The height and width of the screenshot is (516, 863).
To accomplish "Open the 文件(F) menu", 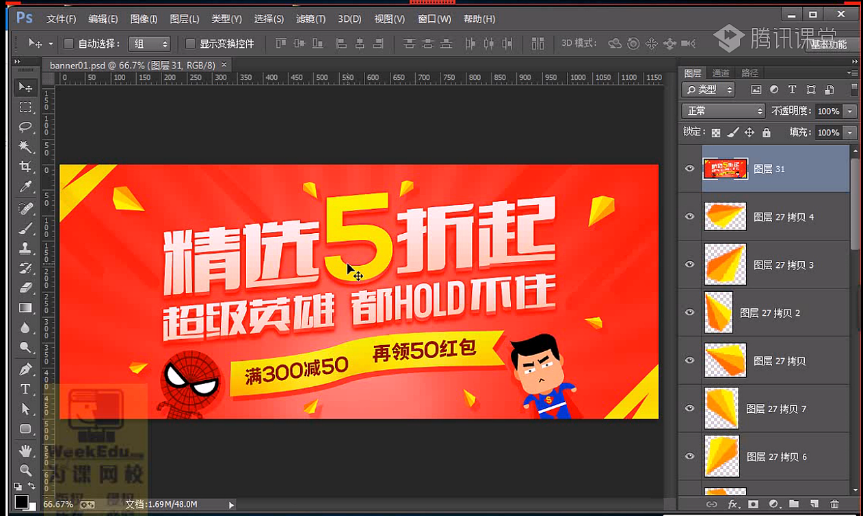I will coord(61,19).
